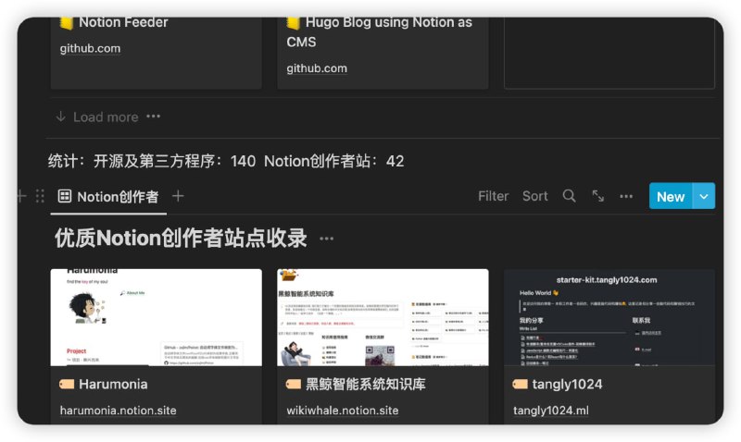Open the Filter option in the database toolbar
741x442 pixels.
point(494,196)
